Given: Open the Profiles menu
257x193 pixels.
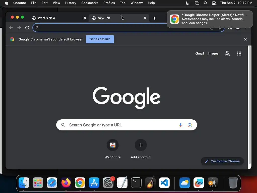Looking at the screenshot, I should click(109, 3).
